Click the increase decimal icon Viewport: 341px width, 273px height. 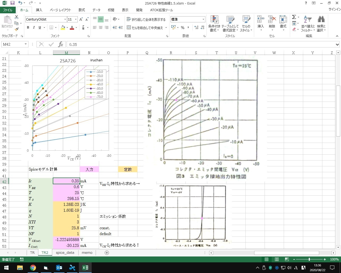pos(197,27)
